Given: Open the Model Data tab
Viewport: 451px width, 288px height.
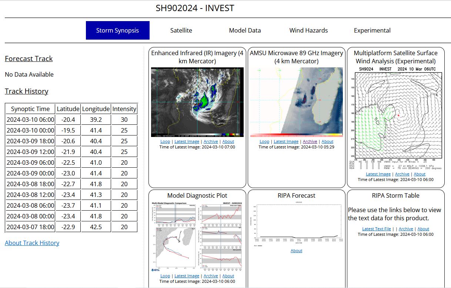Looking at the screenshot, I should [x=245, y=30].
